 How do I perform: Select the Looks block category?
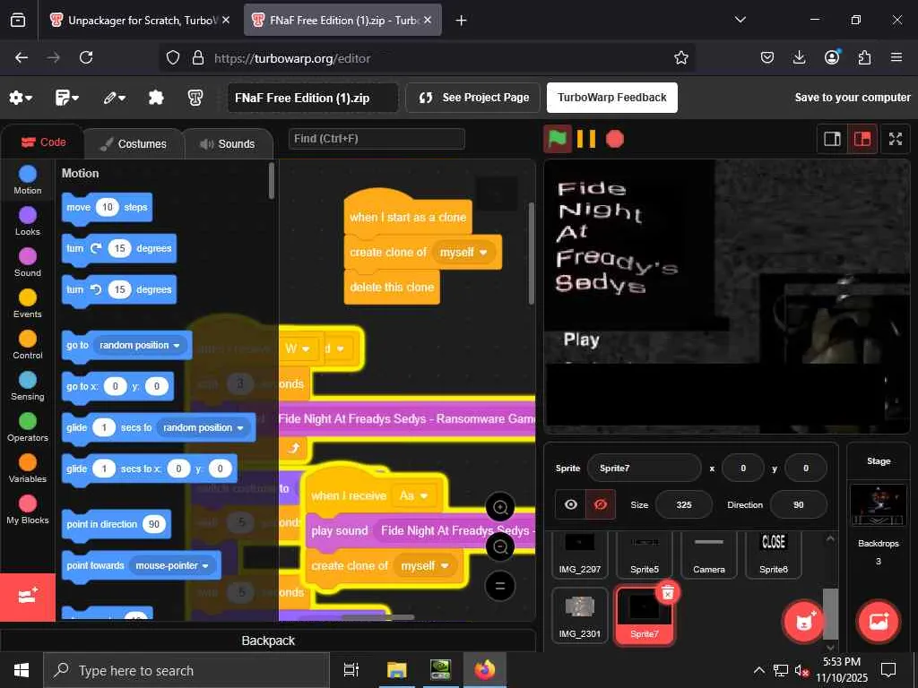click(x=28, y=221)
